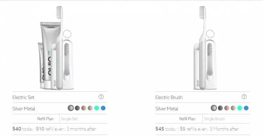
Task: Choose the silver swatch for Electric Set
Action: [71, 108]
